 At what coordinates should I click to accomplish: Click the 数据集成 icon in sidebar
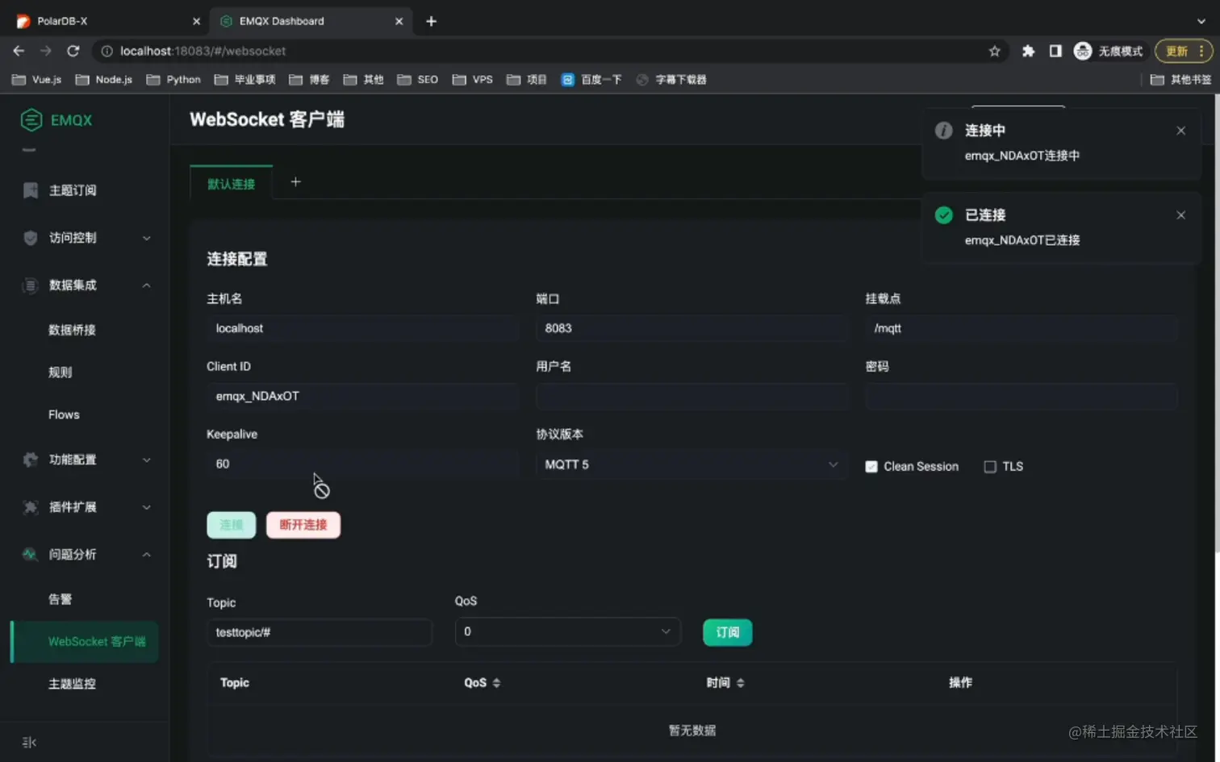coord(31,285)
